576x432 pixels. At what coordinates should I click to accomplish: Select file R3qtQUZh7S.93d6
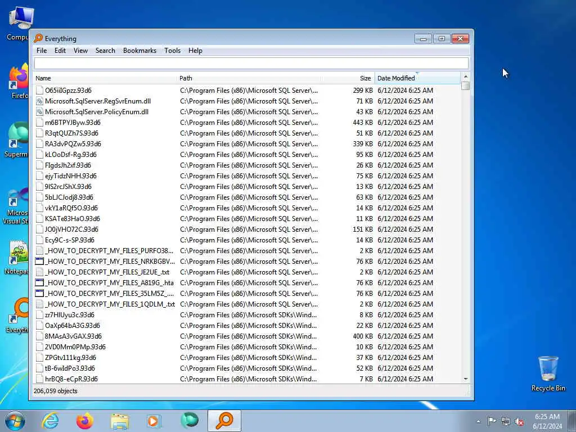(x=71, y=133)
